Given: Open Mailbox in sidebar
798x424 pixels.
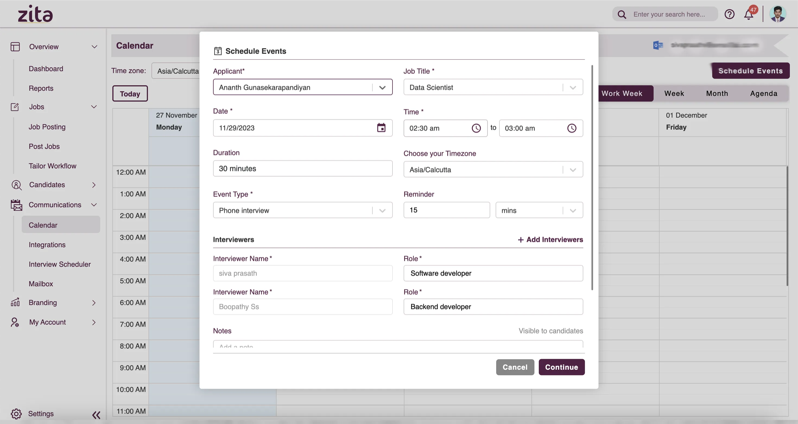Looking at the screenshot, I should 41,284.
